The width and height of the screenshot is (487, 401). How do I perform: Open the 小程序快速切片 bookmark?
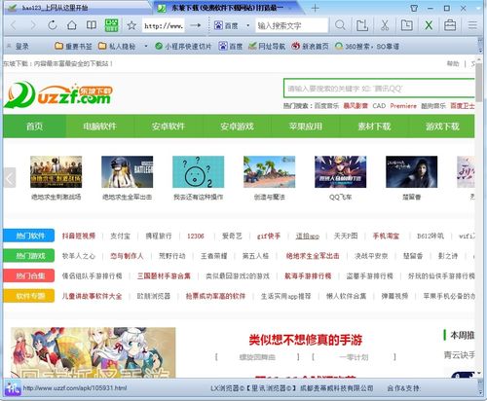(183, 47)
